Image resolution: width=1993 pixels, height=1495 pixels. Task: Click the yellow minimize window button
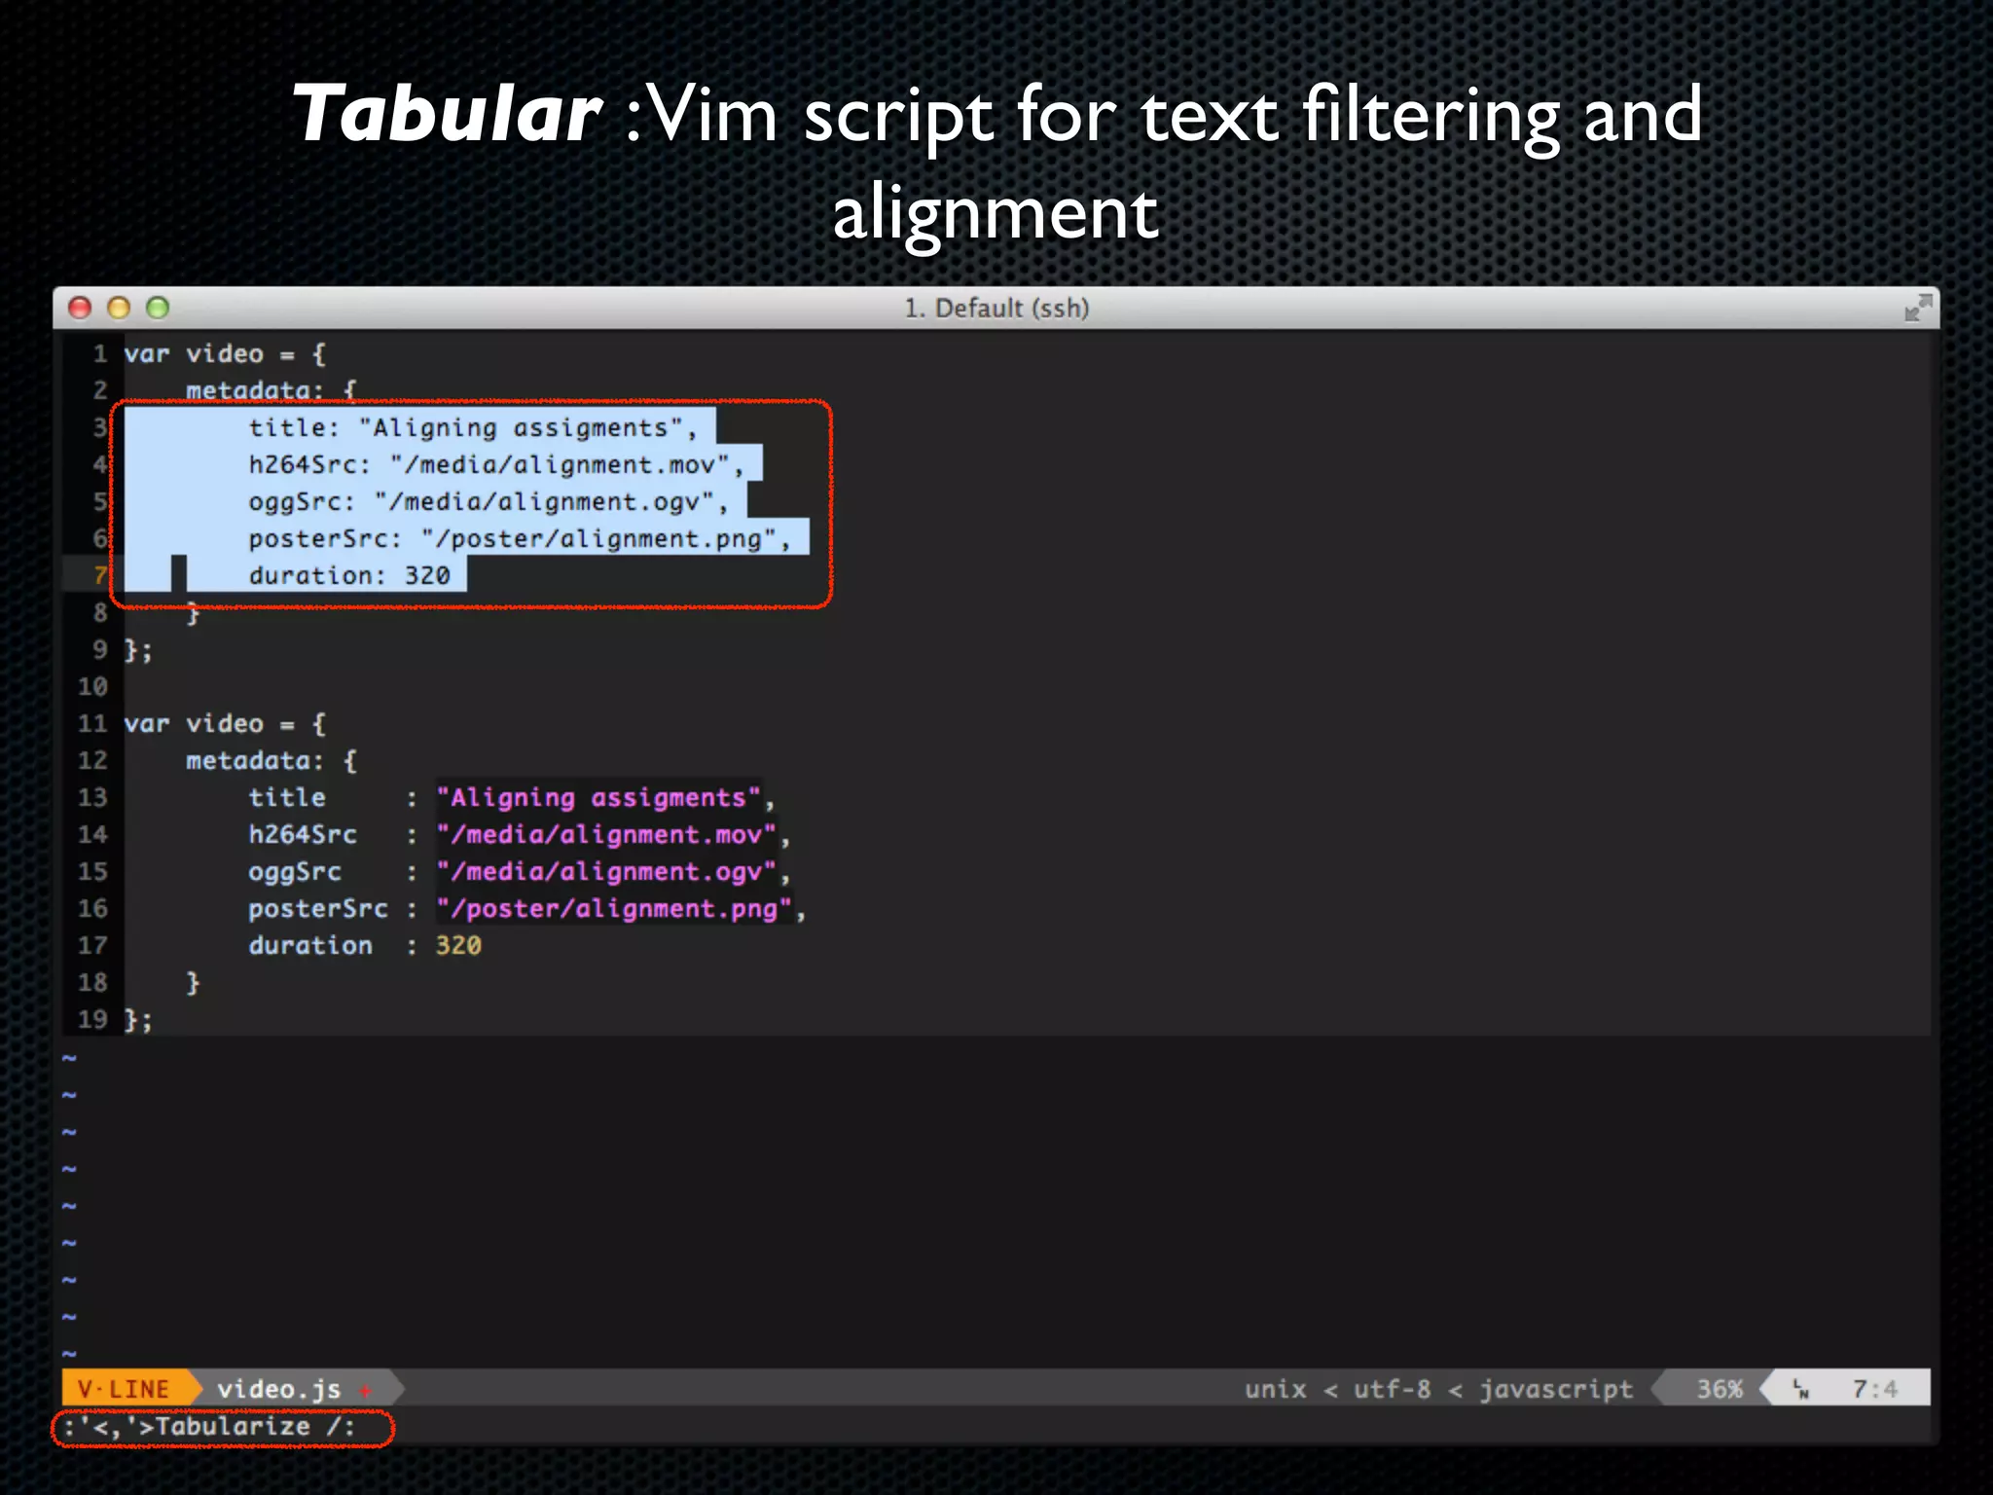point(119,309)
